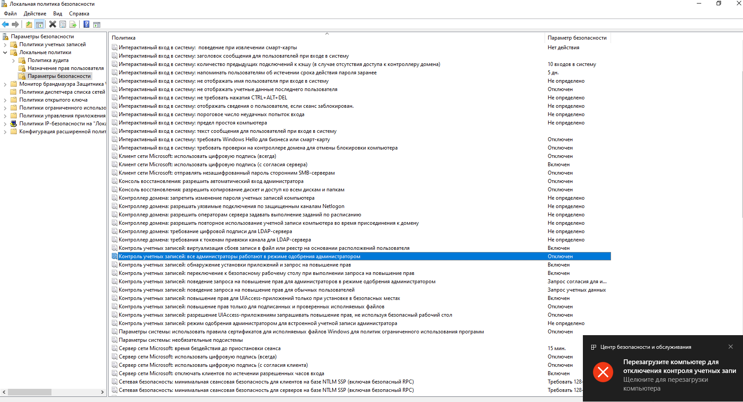
Task: Click folder icon of 'Политики учетных записей'
Action: pyautogui.click(x=14, y=44)
